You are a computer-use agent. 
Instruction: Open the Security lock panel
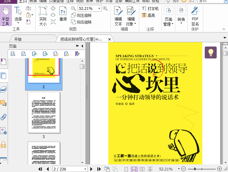tap(3, 144)
